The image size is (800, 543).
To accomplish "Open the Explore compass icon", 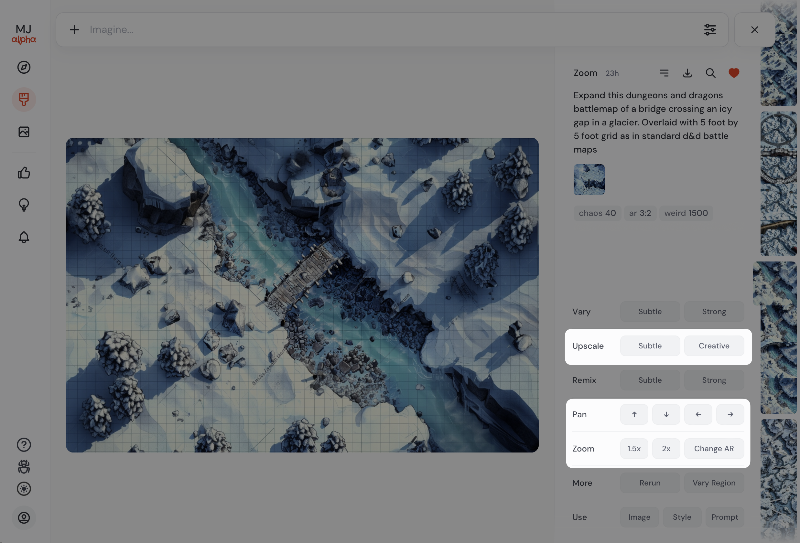I will 24,68.
